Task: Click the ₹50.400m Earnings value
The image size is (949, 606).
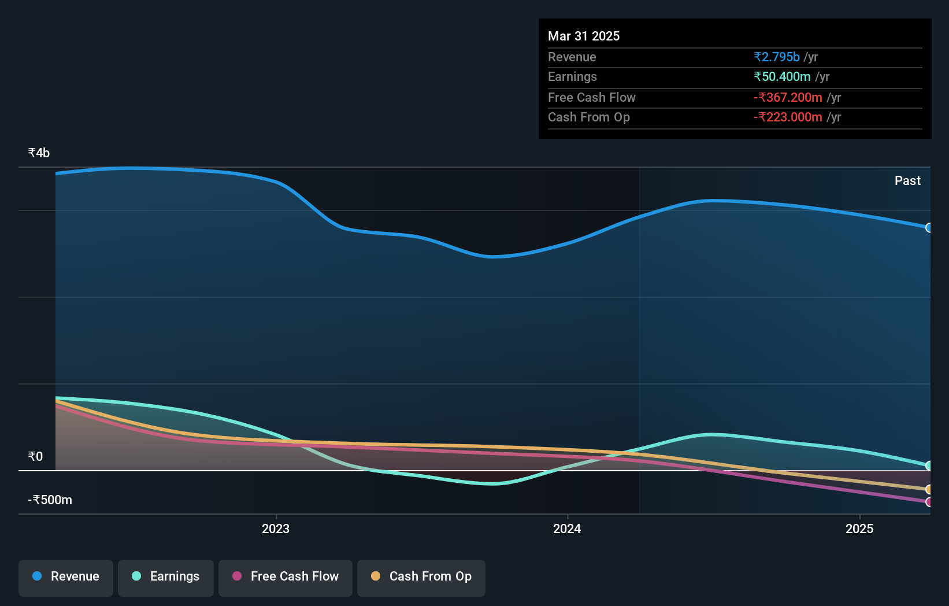Action: point(782,76)
